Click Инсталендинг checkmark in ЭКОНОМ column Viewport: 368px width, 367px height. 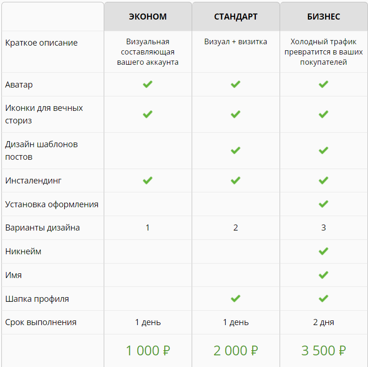[147, 180]
